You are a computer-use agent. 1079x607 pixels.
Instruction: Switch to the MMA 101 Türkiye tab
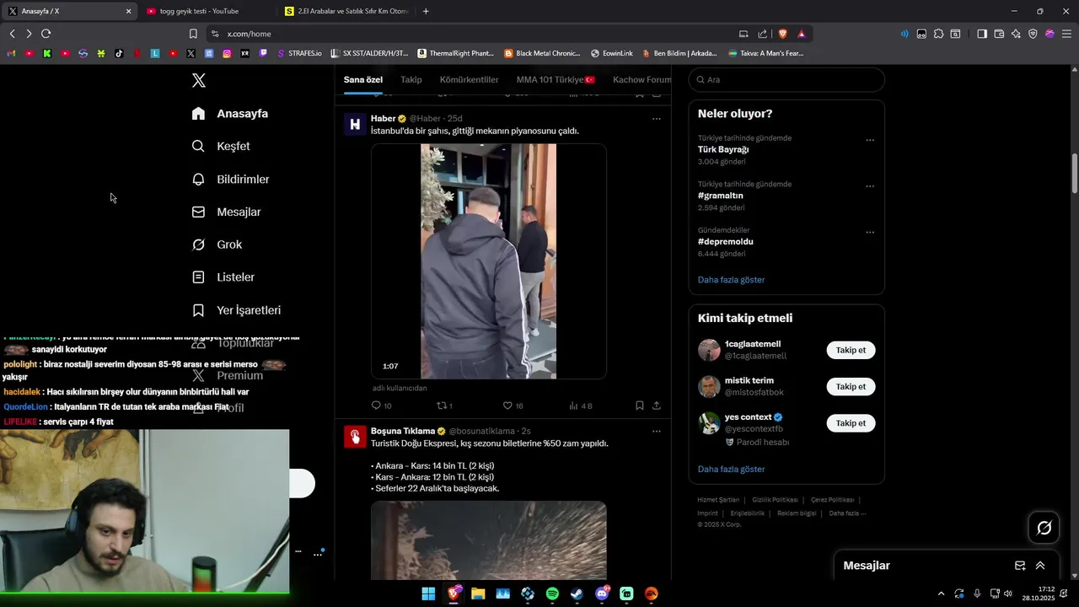pos(556,80)
